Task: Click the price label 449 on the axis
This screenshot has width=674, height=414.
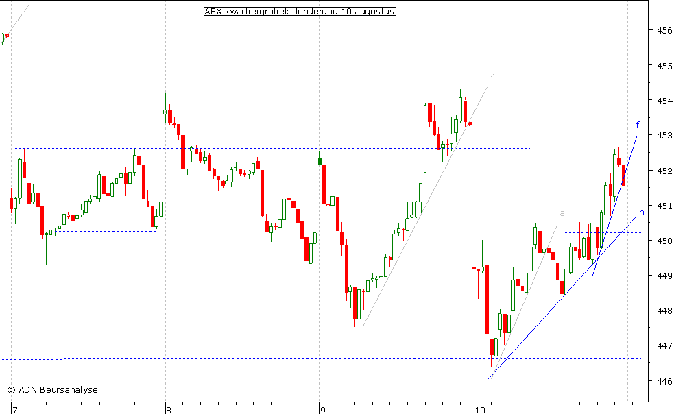Action: tap(664, 276)
